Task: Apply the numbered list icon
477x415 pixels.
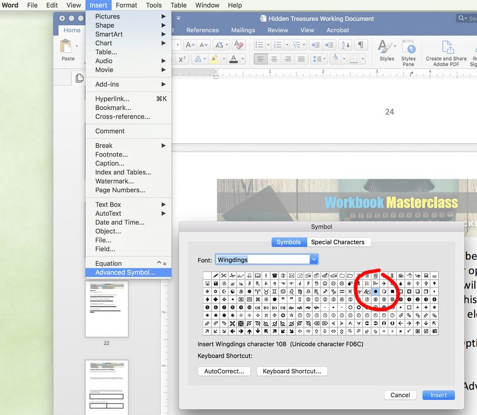Action: 277,45
